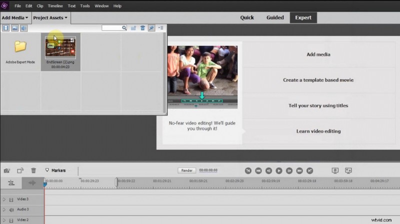Click the welcome preview video thumbnail
400x224 pixels.
pyautogui.click(x=202, y=77)
